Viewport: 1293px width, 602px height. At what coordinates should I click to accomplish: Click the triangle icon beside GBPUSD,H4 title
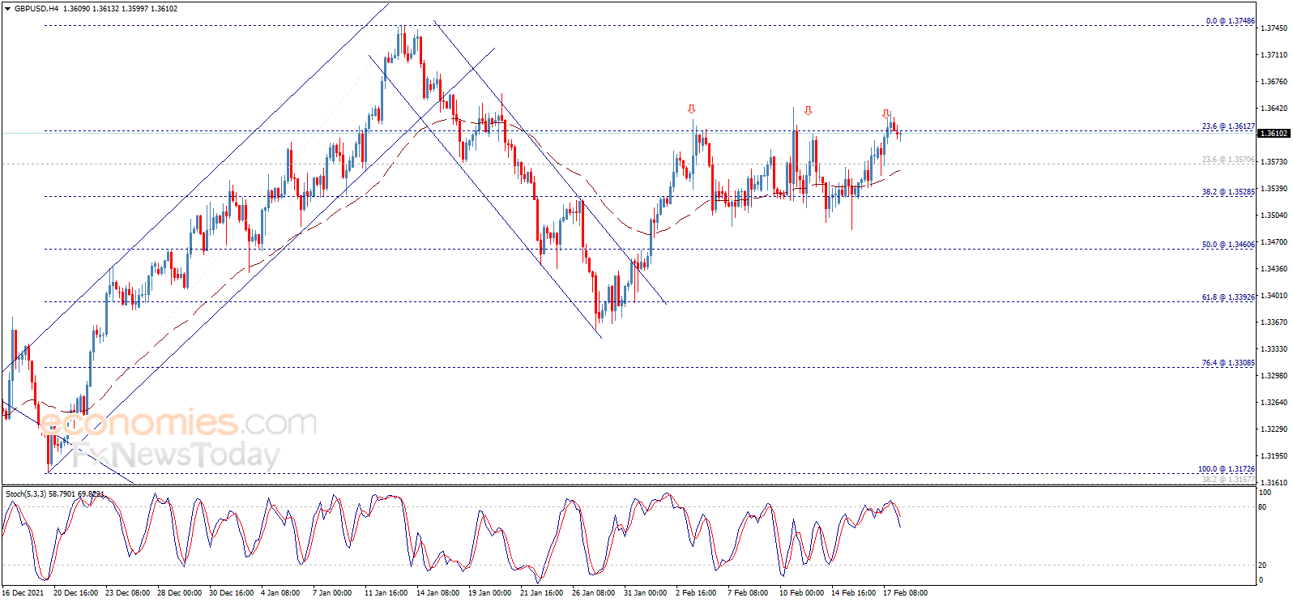point(8,9)
